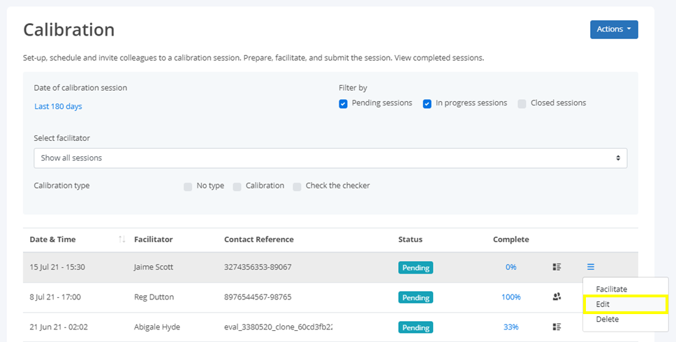Sort by the Date & Time column arrows
This screenshot has height=342, width=676.
(x=122, y=239)
